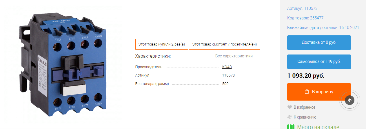
Task: Click the price '1 093.20 руб.'
Action: point(306,76)
